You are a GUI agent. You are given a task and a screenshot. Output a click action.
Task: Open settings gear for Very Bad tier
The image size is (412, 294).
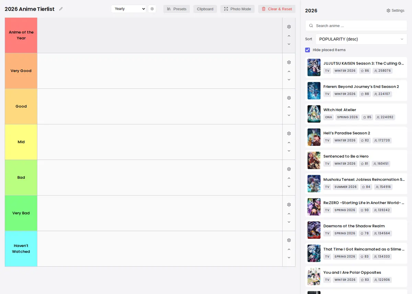(289, 205)
